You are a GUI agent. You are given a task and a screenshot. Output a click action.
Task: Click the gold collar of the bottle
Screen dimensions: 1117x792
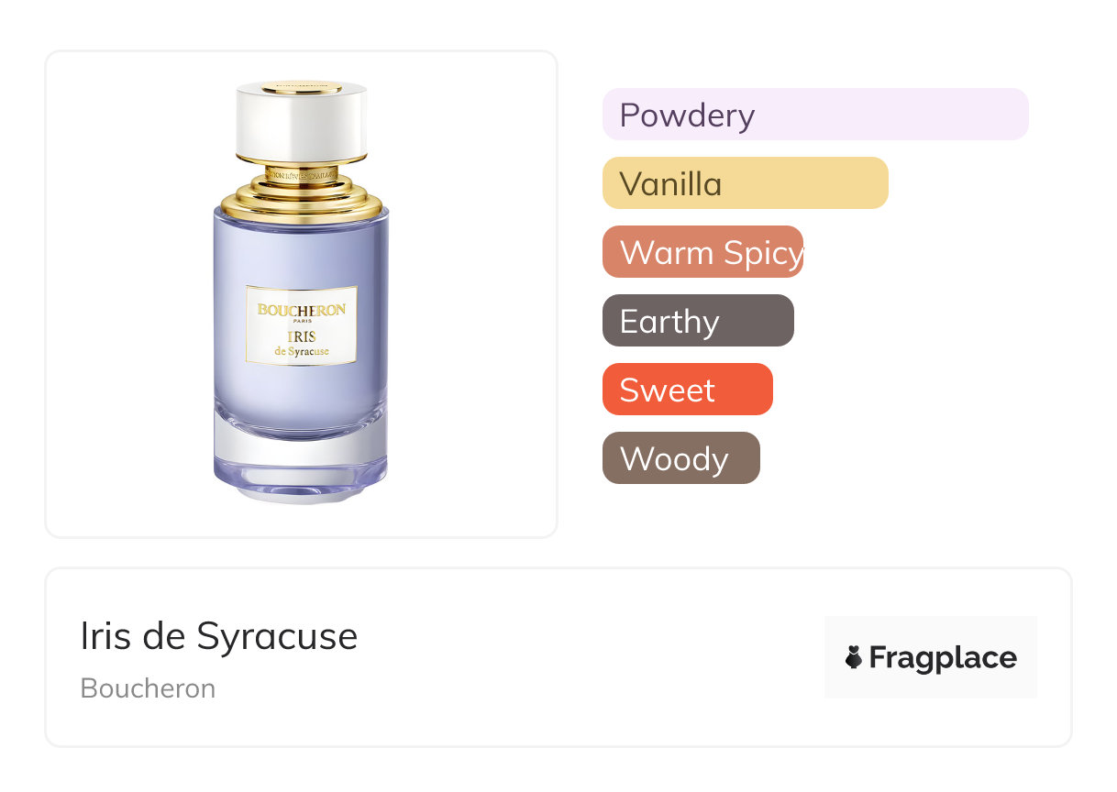click(x=301, y=194)
